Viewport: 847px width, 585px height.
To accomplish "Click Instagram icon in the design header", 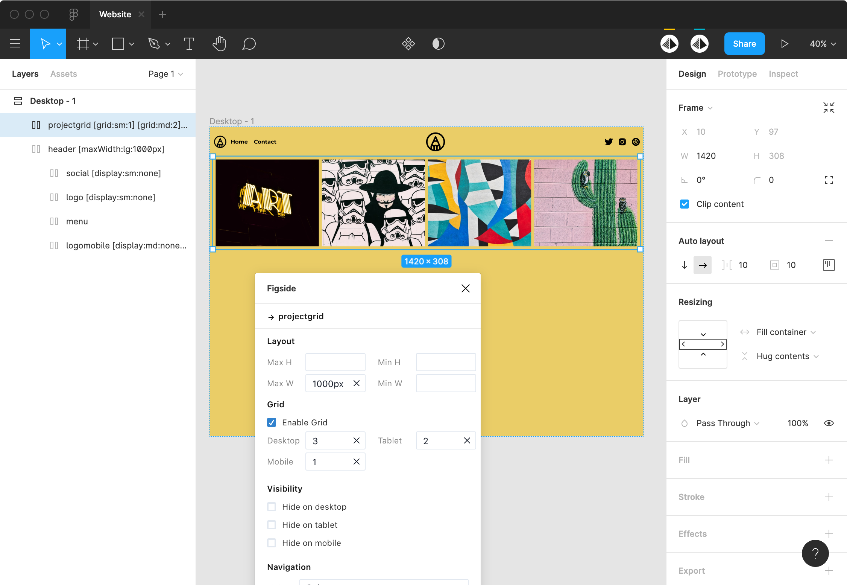I will click(622, 142).
